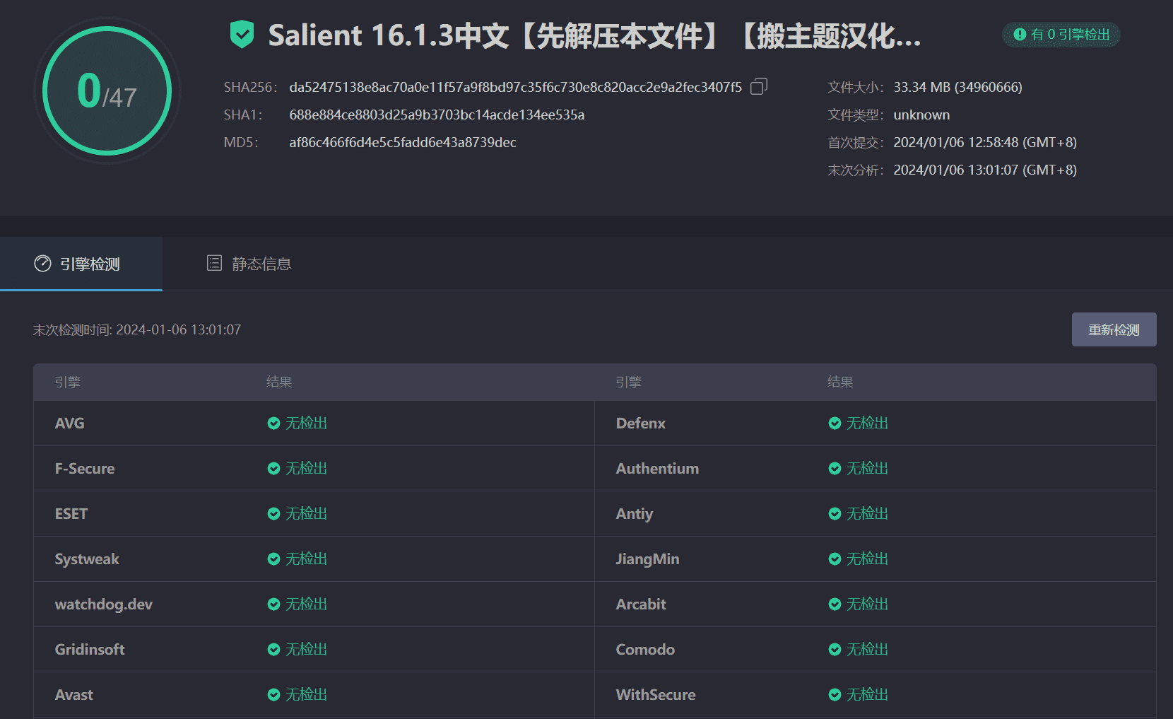Image resolution: width=1173 pixels, height=719 pixels.
Task: Click the AVG engine name
Action: point(69,423)
